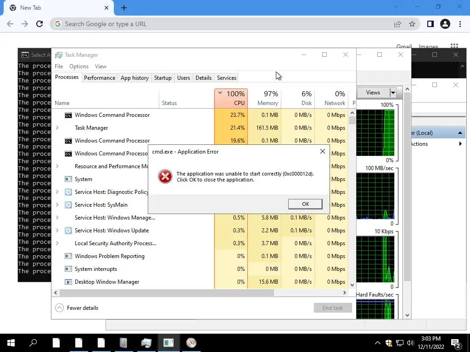
Task: Click the Views button in Resource Monitor
Action: click(373, 93)
